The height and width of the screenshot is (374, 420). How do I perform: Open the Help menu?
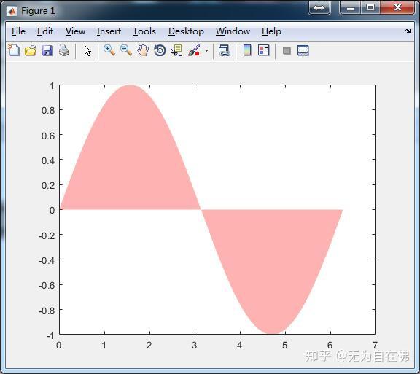tap(271, 31)
